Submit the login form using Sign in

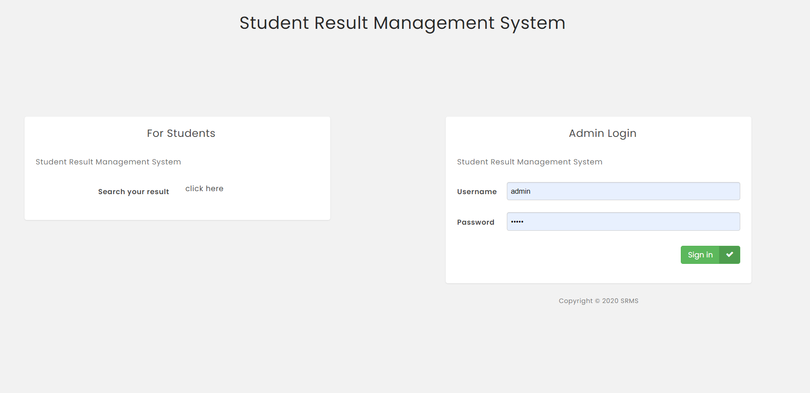[700, 254]
